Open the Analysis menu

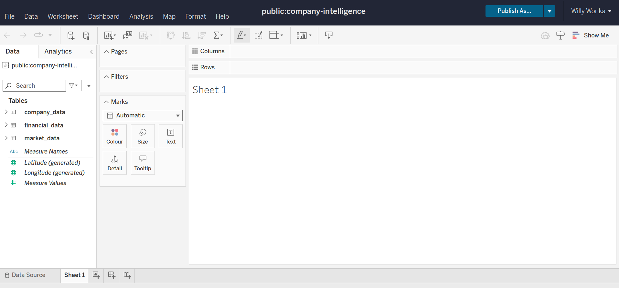[x=141, y=16]
